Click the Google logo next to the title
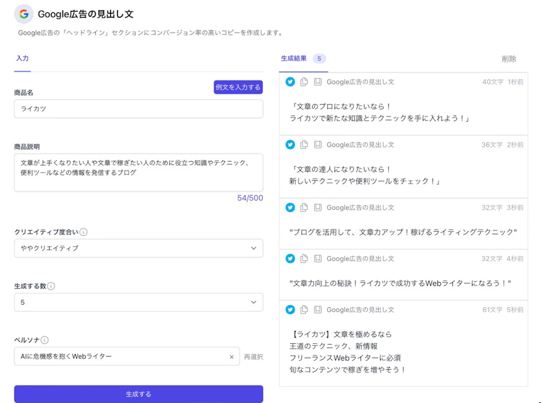Image resolution: width=544 pixels, height=403 pixels. [23, 14]
